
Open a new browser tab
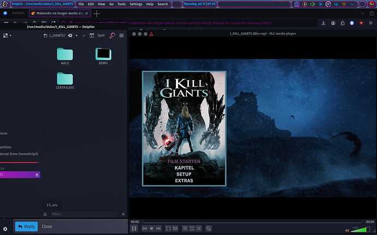click(x=97, y=14)
